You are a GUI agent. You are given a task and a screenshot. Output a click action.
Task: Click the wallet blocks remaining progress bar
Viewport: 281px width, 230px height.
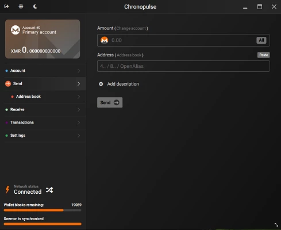43,210
